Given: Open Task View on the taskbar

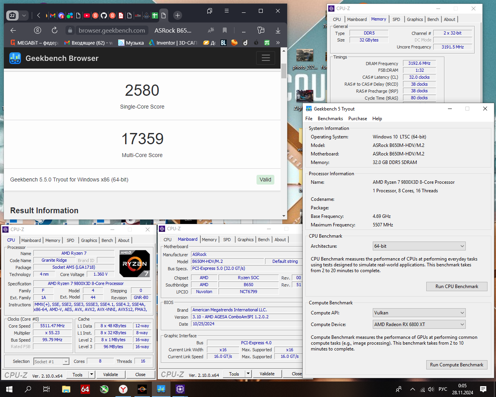Looking at the screenshot, I should pyautogui.click(x=46, y=389).
